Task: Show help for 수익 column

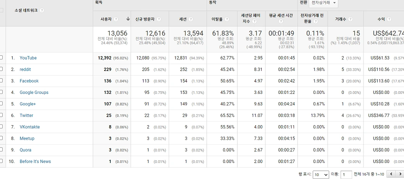Action: [389, 19]
